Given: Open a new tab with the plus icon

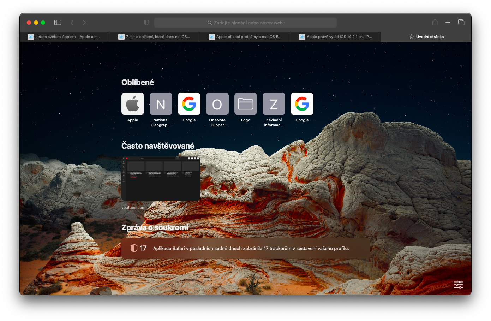Looking at the screenshot, I should tap(448, 23).
